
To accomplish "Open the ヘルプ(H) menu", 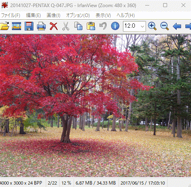I will [x=126, y=15].
